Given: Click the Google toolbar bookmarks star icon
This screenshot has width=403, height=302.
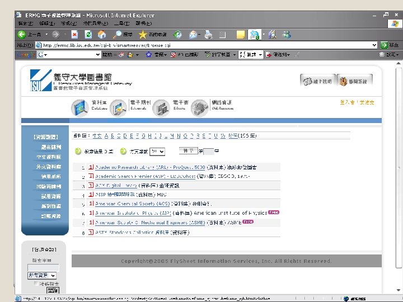Looking at the screenshot, I should [148, 54].
